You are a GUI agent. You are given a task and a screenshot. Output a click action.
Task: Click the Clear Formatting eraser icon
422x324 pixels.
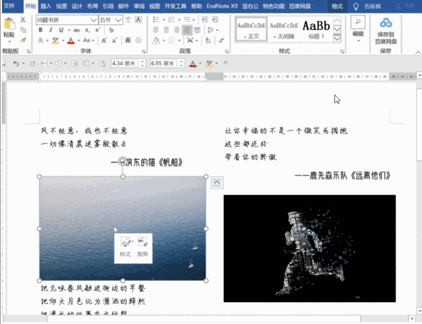coord(111,30)
